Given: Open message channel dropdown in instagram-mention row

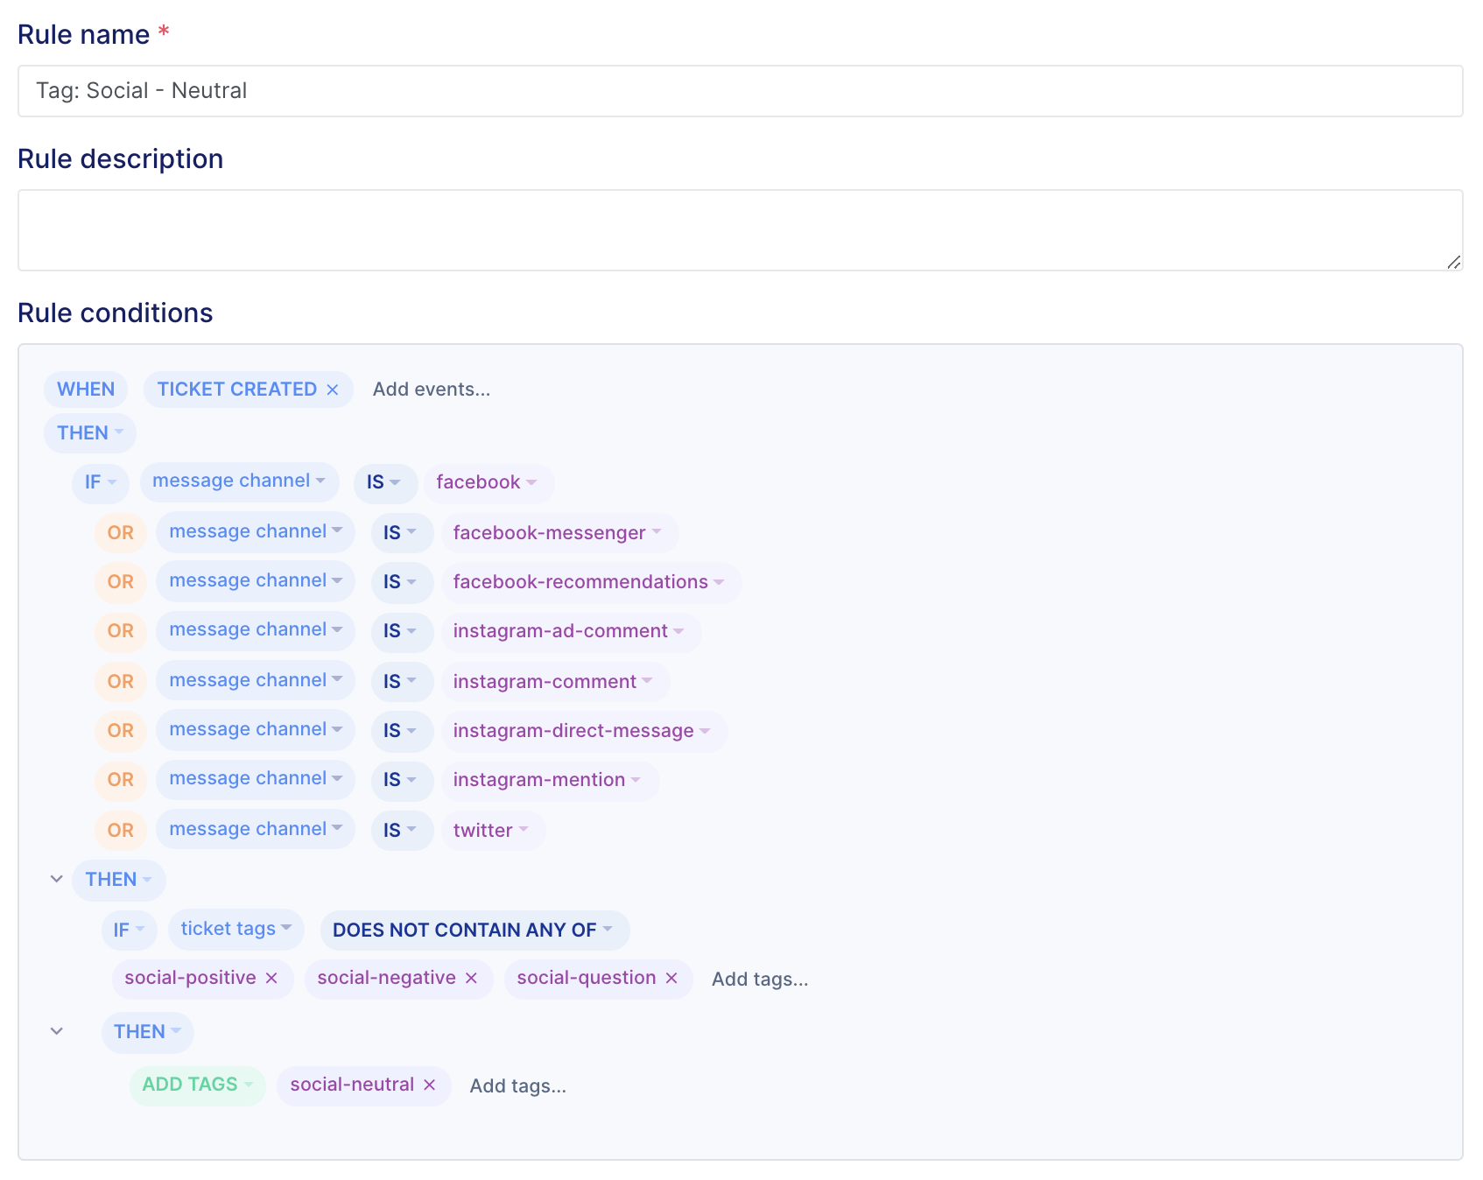Looking at the screenshot, I should pyautogui.click(x=256, y=778).
